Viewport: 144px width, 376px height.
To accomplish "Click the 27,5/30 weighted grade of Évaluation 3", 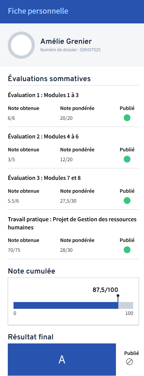I will coord(68,201).
